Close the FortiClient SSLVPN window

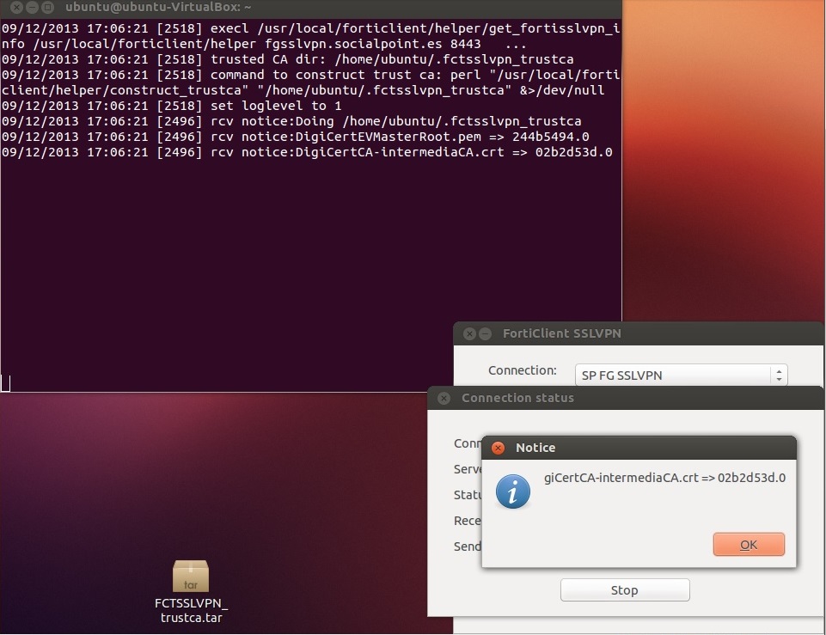469,333
